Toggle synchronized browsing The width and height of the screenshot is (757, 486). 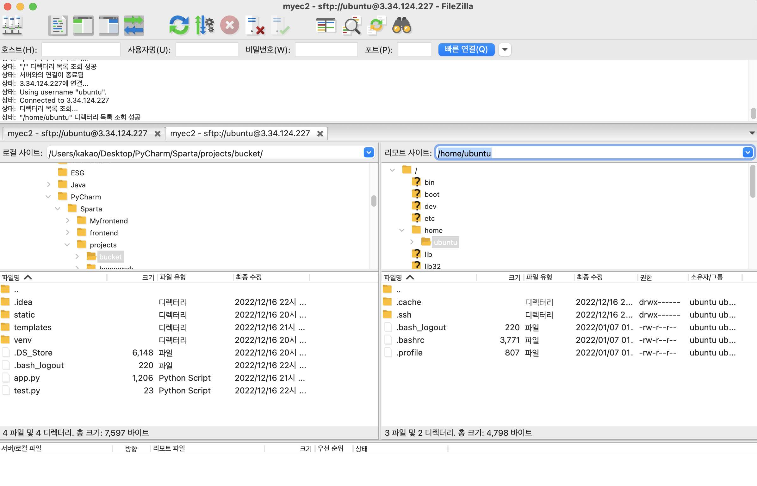(x=376, y=25)
